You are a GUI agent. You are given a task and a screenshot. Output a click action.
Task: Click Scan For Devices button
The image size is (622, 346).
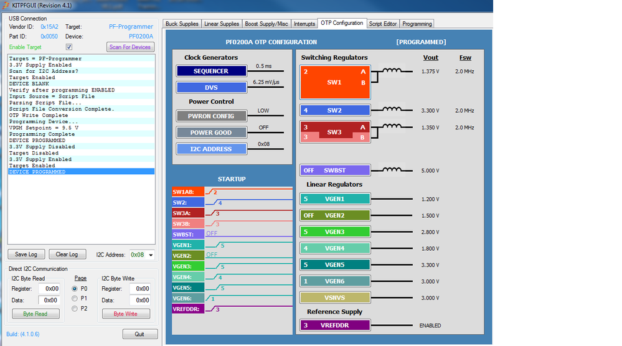pos(130,47)
